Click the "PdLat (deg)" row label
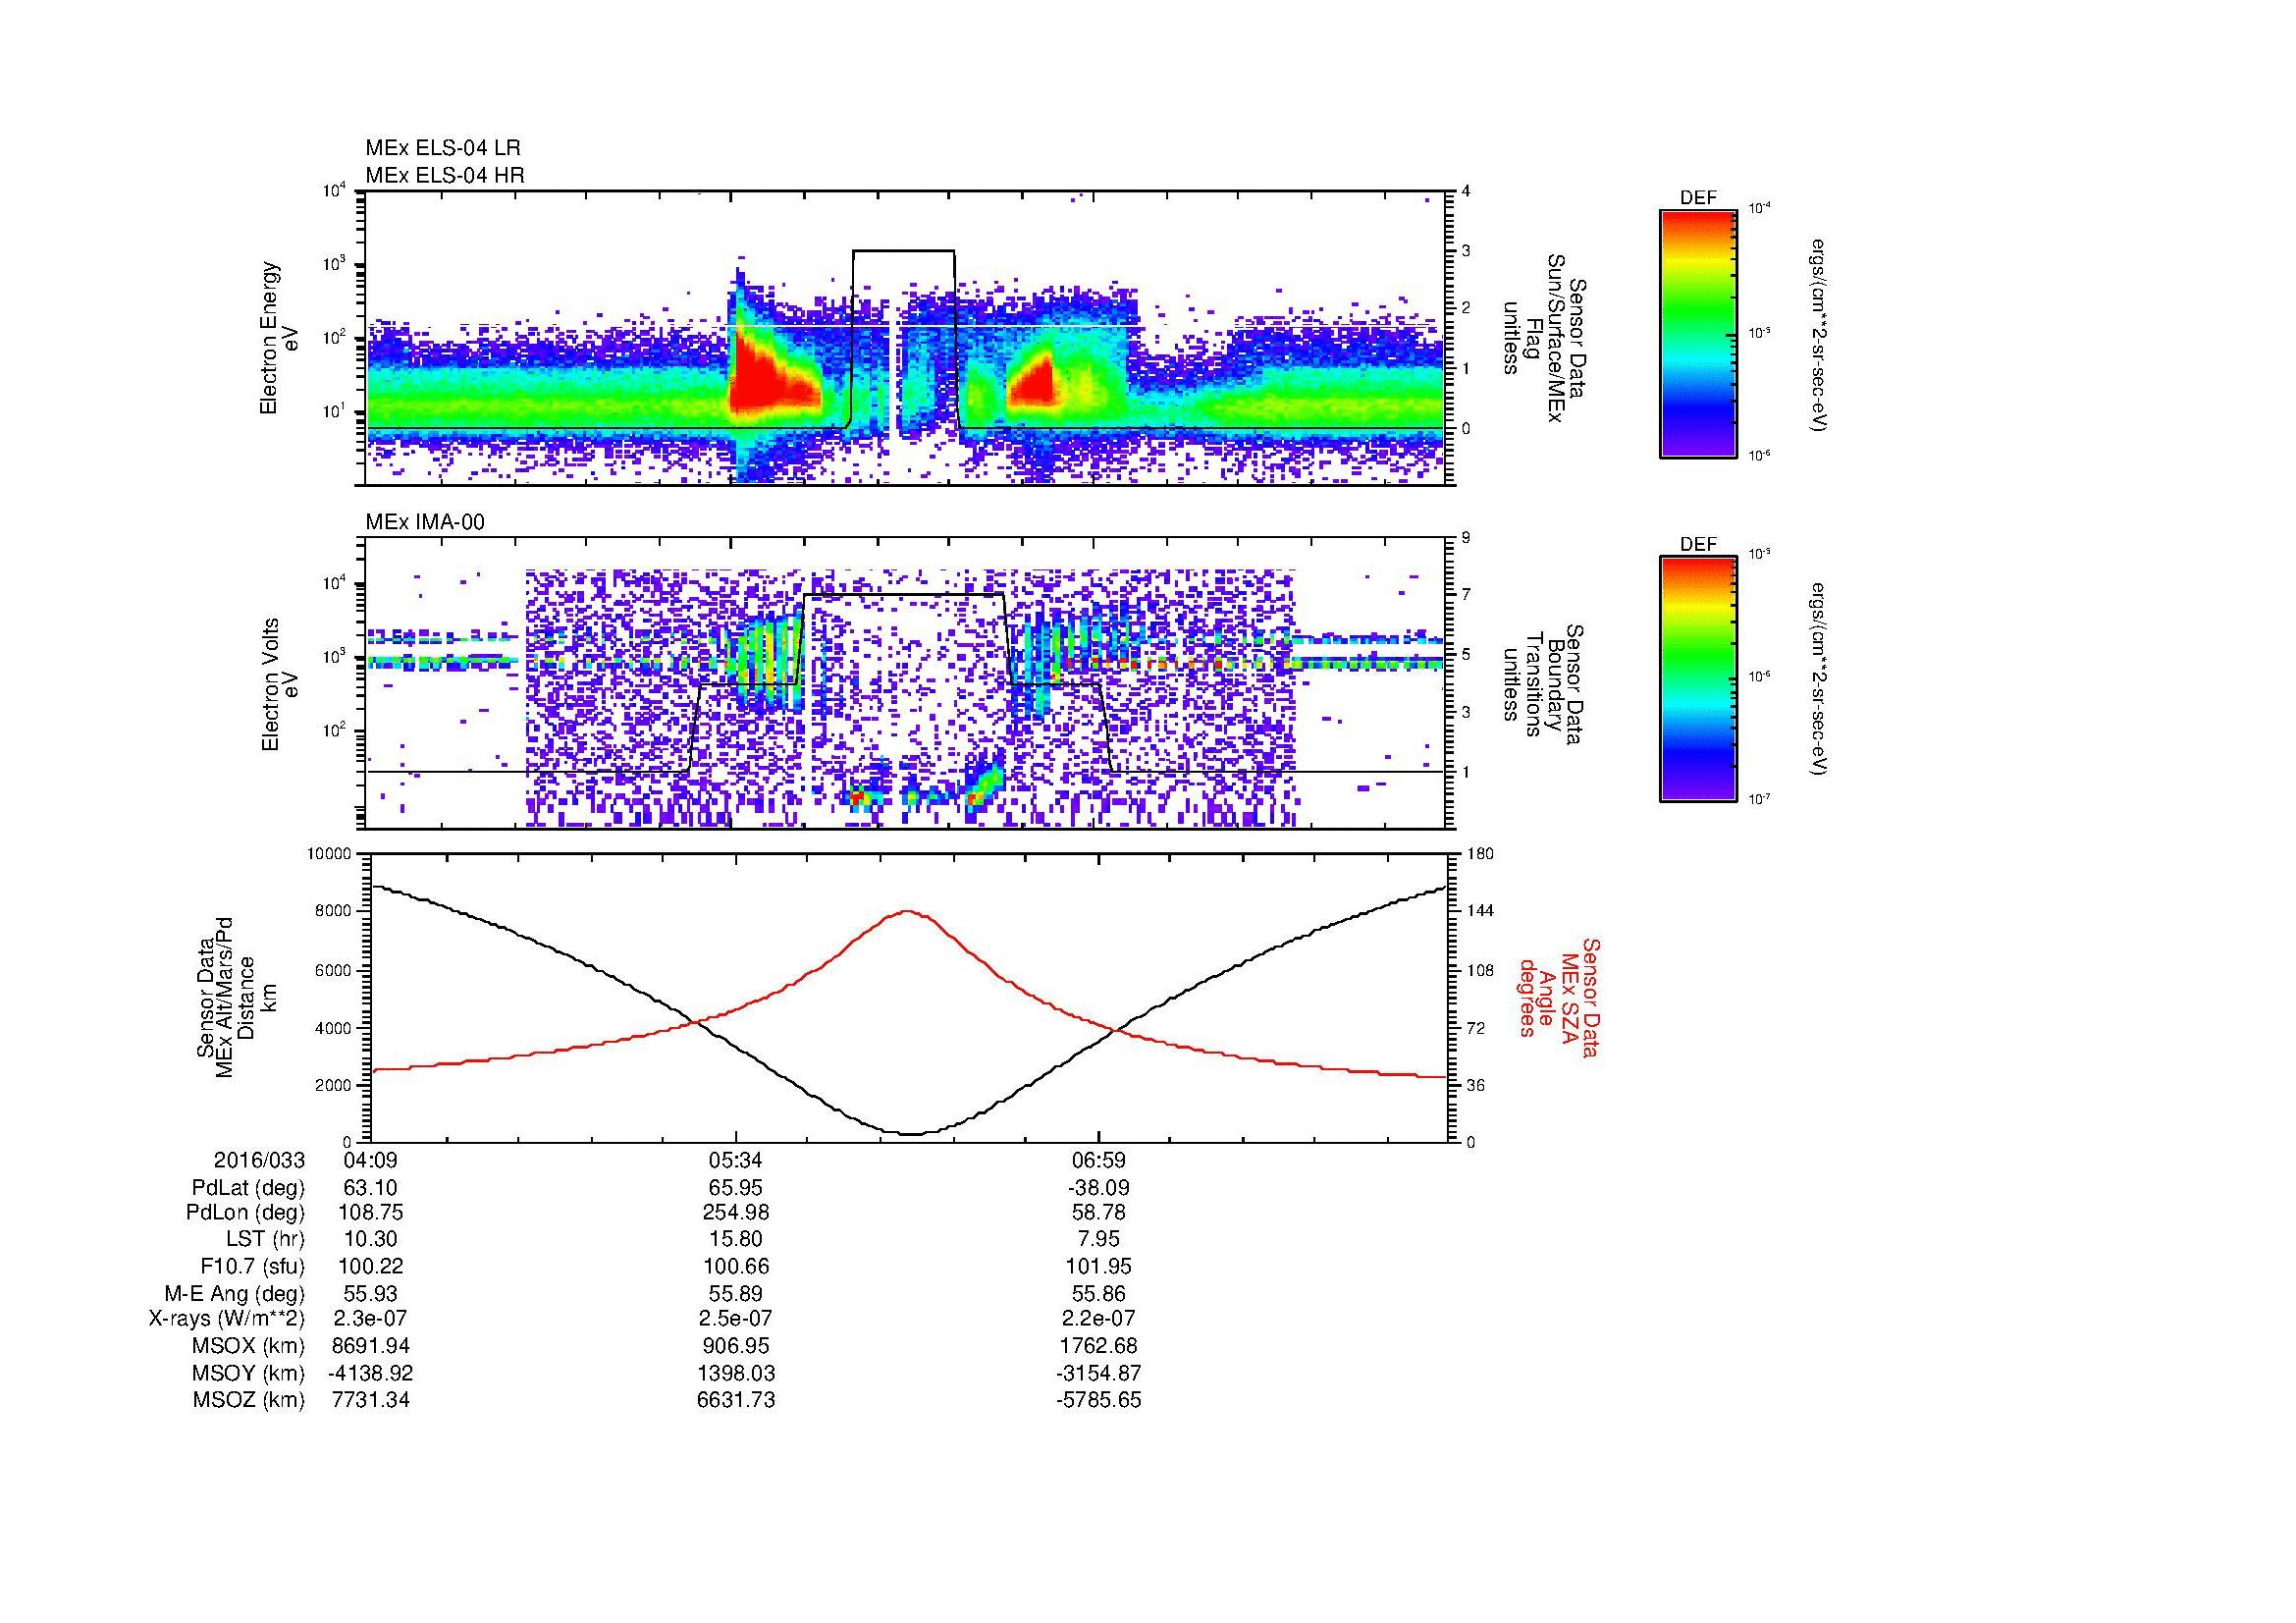Screen dimensions: 2296x1623 [248, 1188]
